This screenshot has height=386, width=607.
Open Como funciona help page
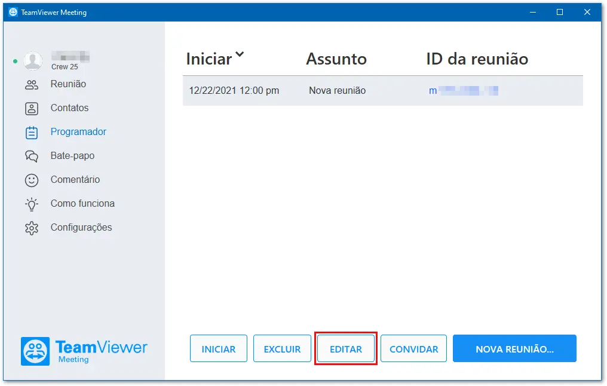[82, 204]
